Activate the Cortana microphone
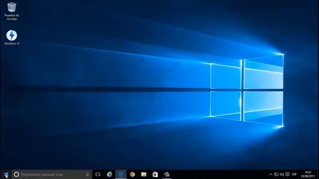 click(x=87, y=175)
